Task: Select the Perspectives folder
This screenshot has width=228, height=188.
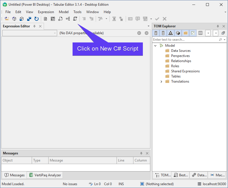Action: click(180, 56)
